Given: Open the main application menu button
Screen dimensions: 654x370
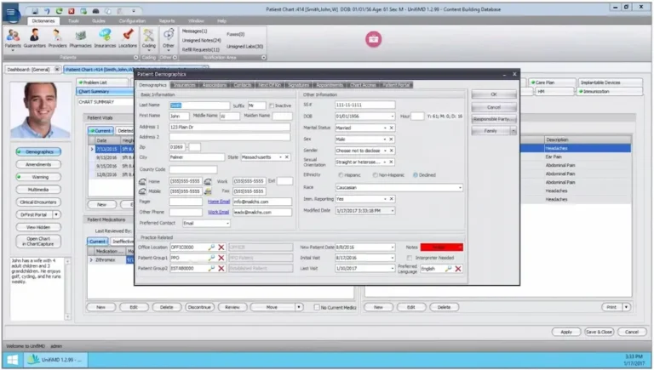Looking at the screenshot, I should [x=11, y=13].
